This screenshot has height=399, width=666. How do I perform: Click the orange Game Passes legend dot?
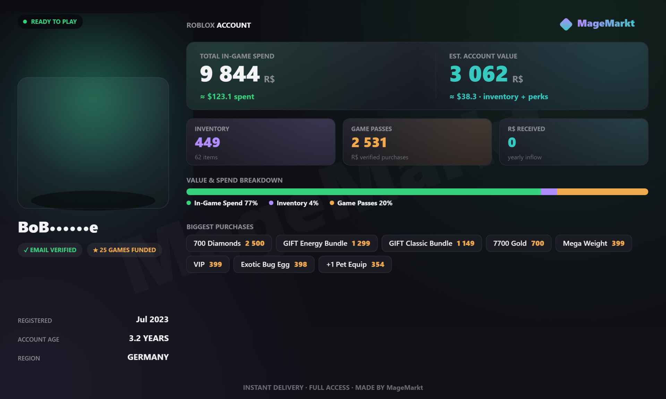[x=332, y=203]
